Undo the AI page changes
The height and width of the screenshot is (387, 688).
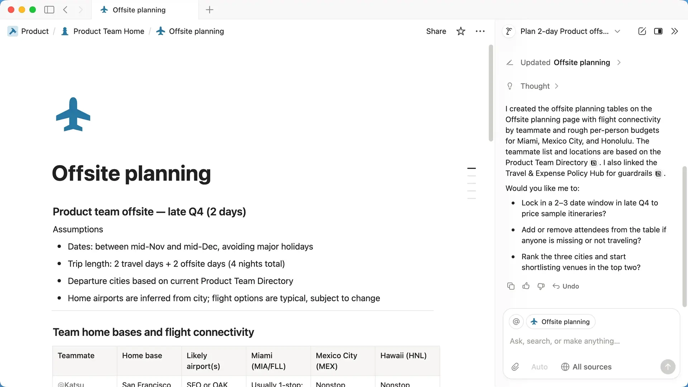(x=566, y=286)
